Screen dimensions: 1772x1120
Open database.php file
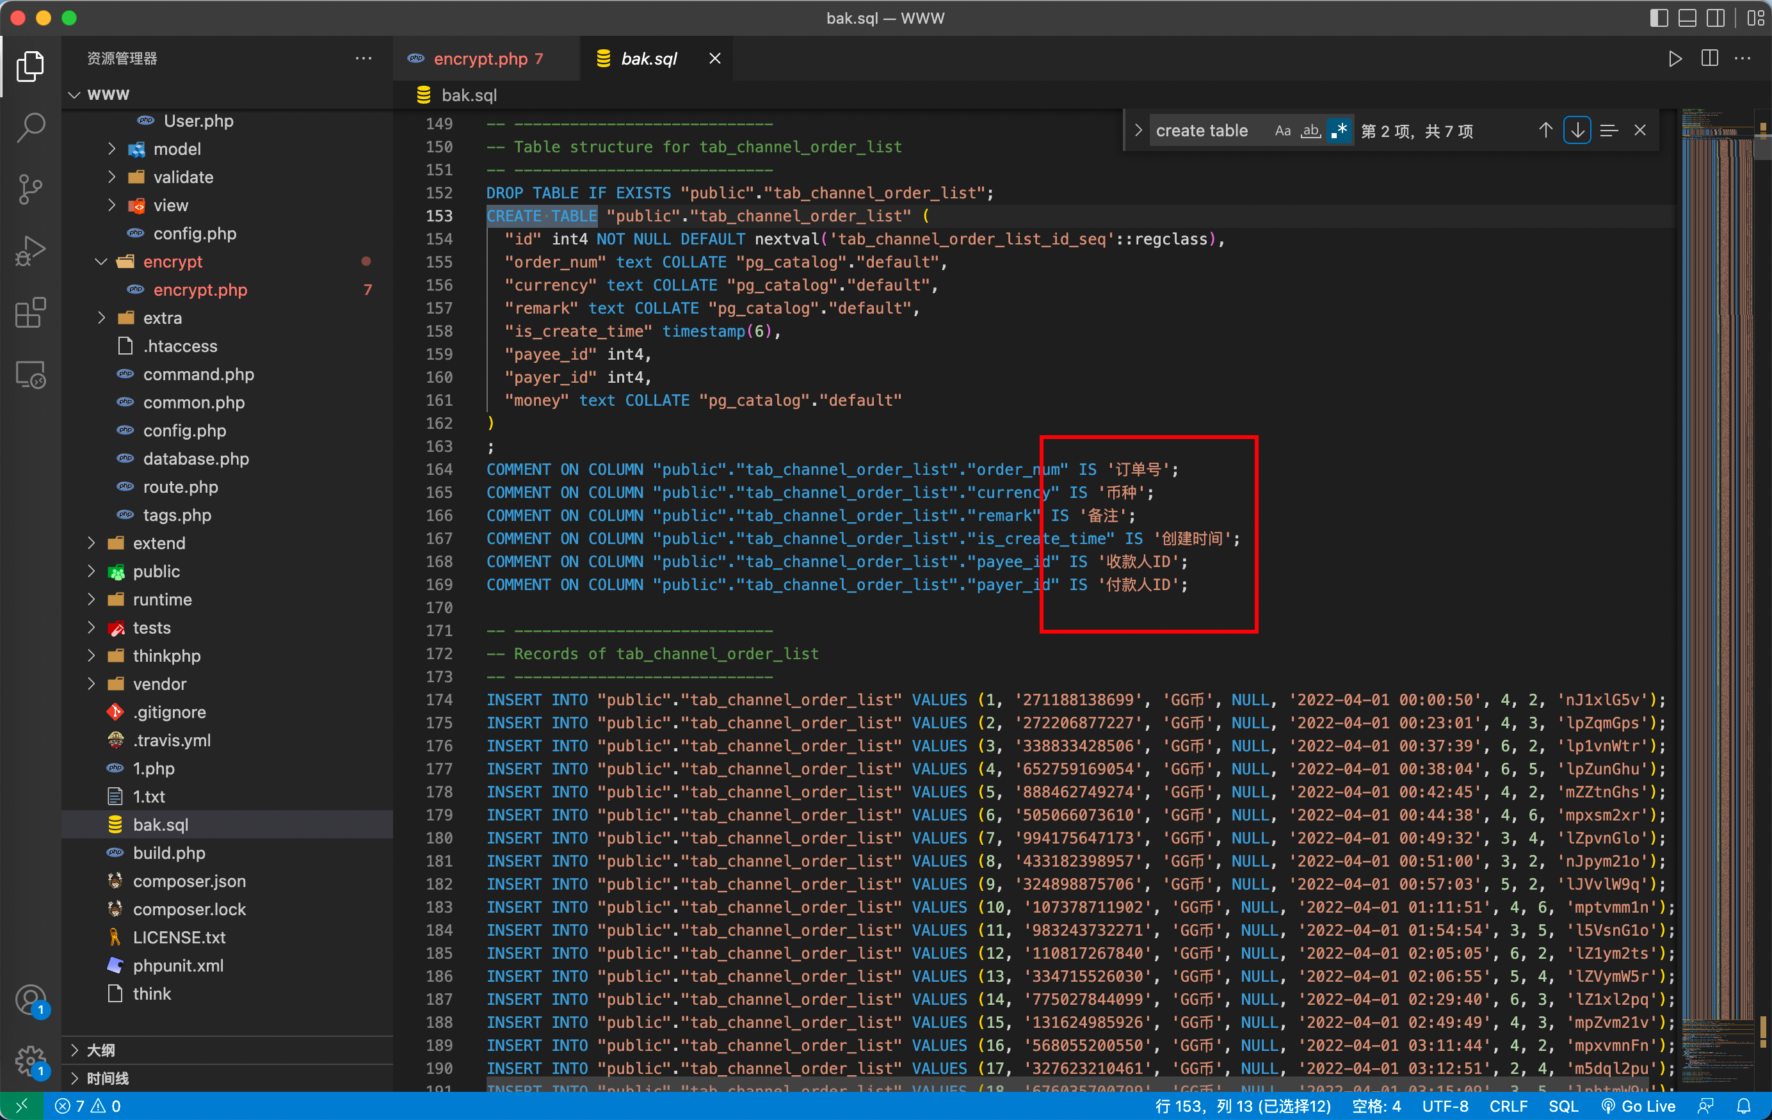coord(196,459)
